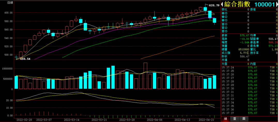Screen dimensions: 279x122
Task: Click the -10.80 change value
Action: click(x=245, y=39)
